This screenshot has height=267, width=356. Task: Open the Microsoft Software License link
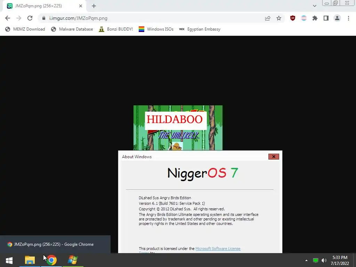coord(218,249)
